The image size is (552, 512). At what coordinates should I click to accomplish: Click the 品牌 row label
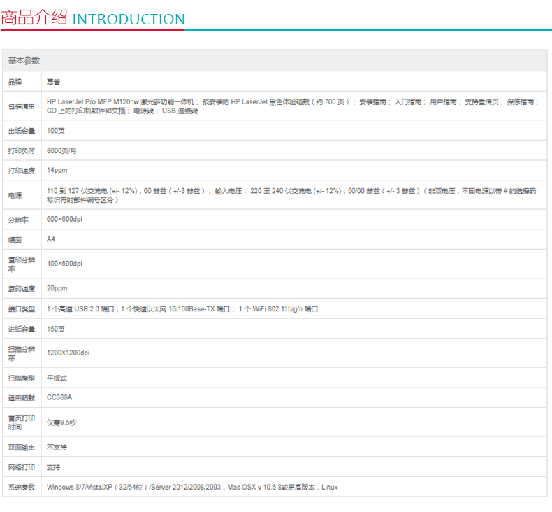click(x=15, y=82)
